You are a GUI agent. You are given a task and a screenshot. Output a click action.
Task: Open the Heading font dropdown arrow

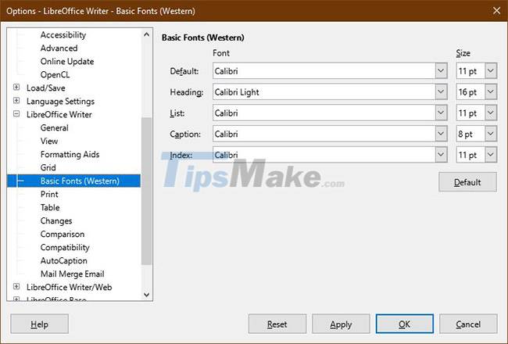pyautogui.click(x=441, y=91)
